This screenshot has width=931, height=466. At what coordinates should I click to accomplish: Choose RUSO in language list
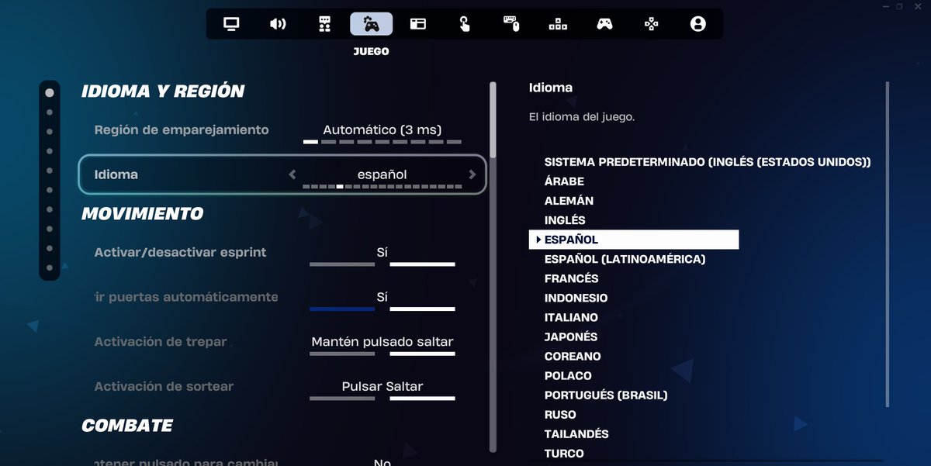[560, 414]
